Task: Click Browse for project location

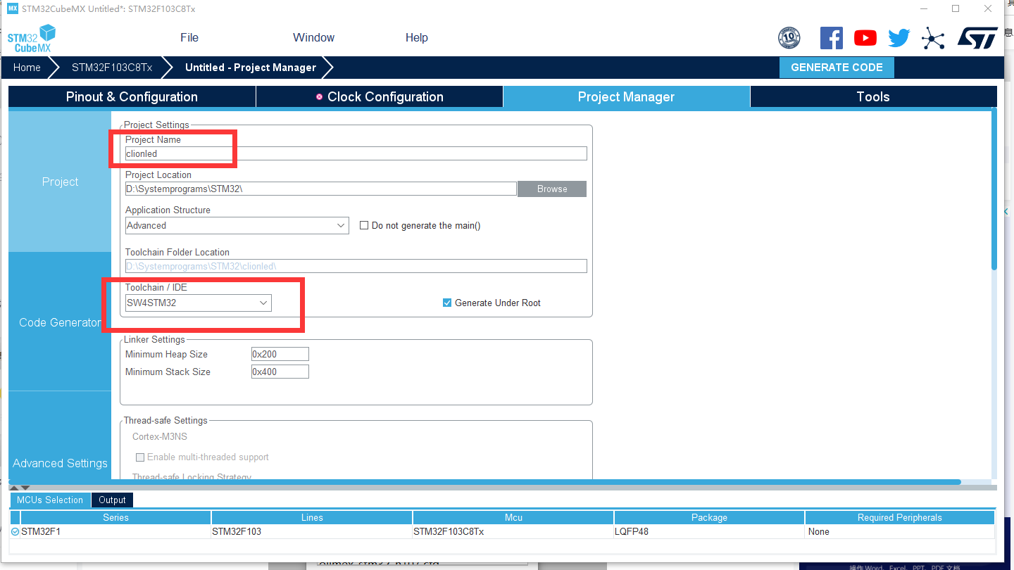Action: [x=552, y=189]
